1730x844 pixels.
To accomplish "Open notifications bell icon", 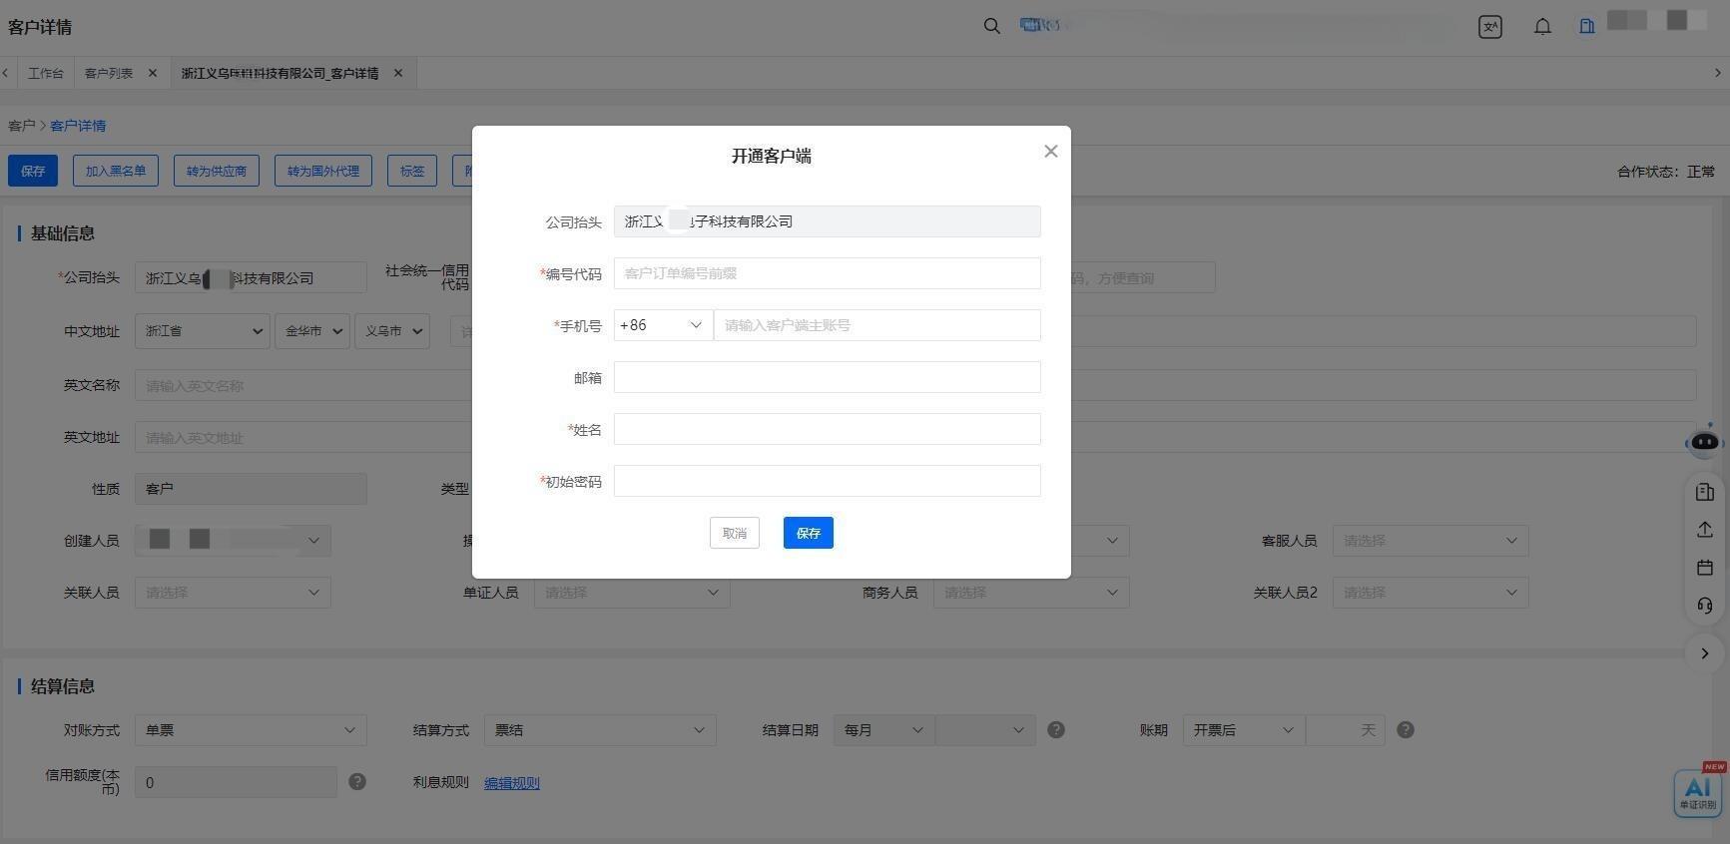I will 1542,27.
